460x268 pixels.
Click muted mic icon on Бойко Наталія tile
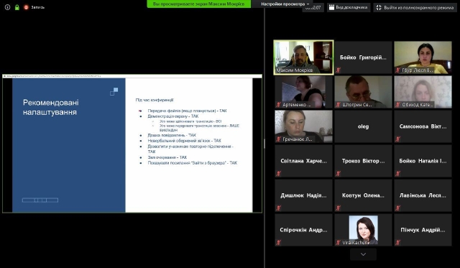397,173
